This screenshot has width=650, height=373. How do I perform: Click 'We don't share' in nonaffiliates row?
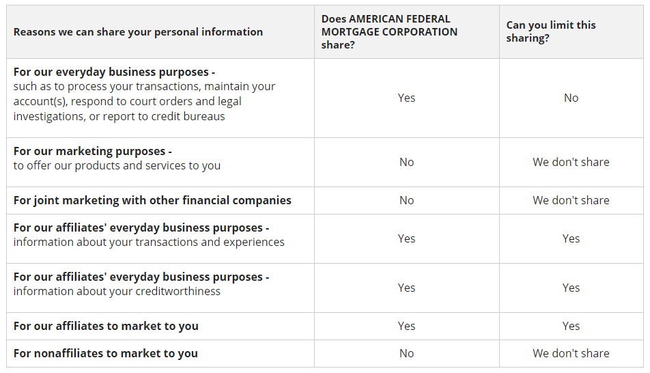(x=571, y=353)
